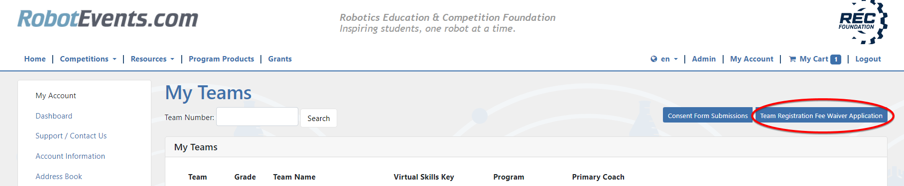904x186 pixels.
Task: Click the Team Number input field
Action: [257, 117]
